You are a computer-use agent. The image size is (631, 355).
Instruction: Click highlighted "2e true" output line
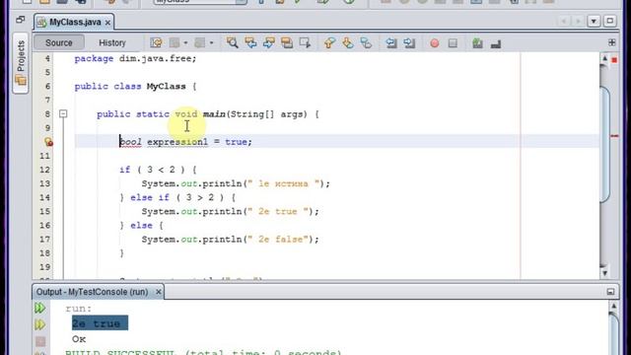(100, 323)
